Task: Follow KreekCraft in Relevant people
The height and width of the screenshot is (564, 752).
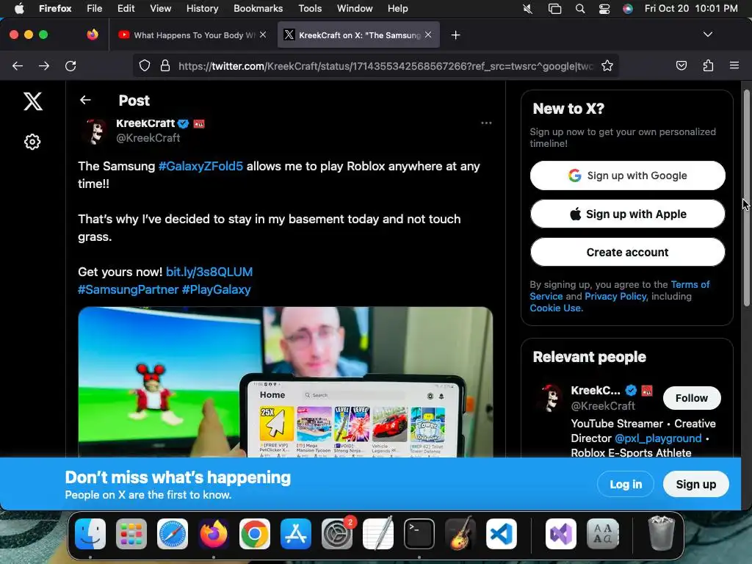Action: point(692,398)
